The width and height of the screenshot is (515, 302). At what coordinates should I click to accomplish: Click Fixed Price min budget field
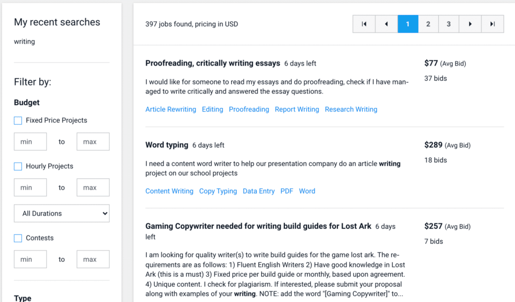[30, 142]
